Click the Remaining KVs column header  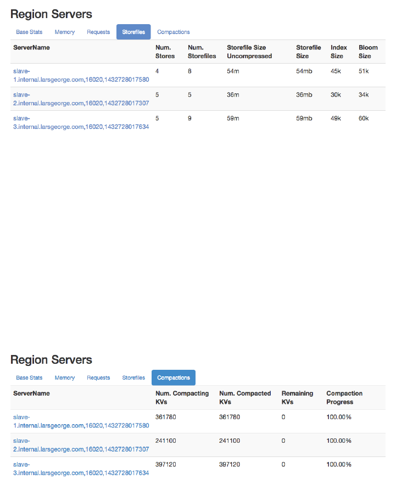(x=297, y=397)
